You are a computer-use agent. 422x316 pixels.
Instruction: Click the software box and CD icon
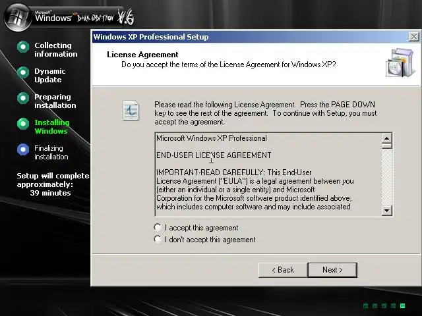400,63
